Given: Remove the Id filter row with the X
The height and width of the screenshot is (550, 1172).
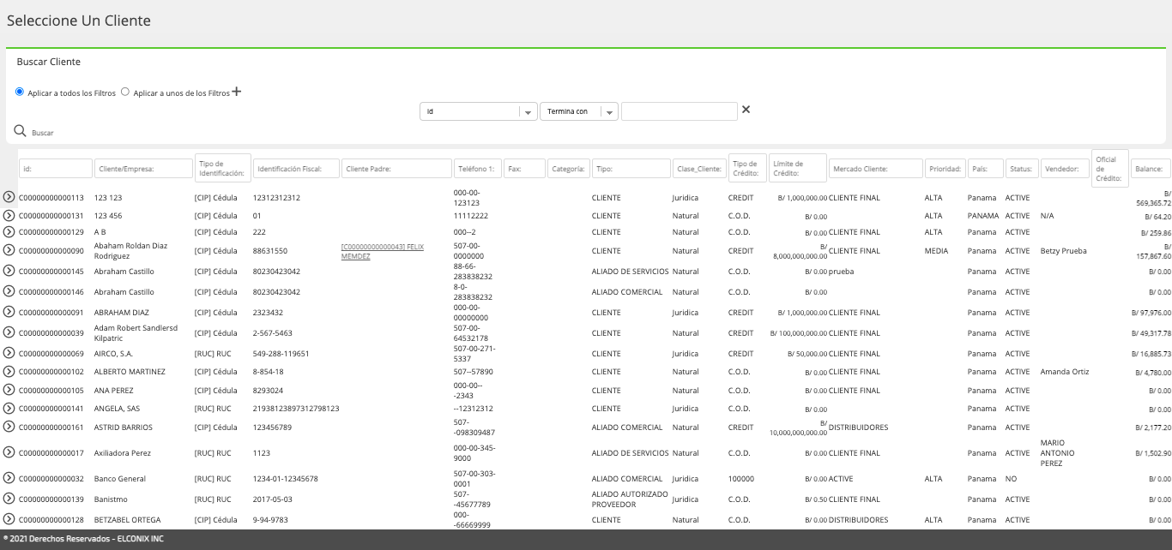Looking at the screenshot, I should point(746,110).
